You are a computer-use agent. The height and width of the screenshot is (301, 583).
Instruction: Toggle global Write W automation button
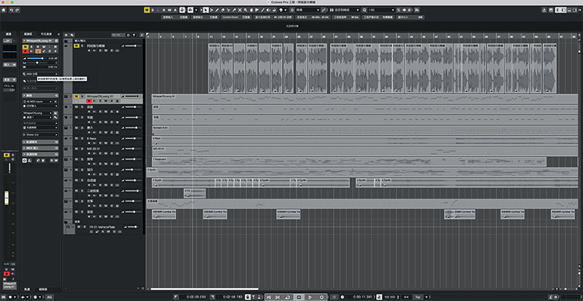169,10
